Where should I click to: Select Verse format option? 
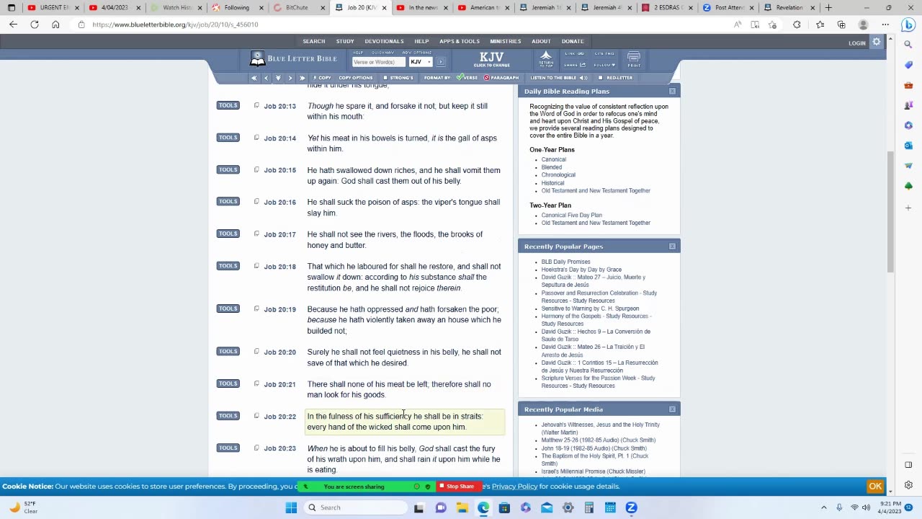pos(467,78)
